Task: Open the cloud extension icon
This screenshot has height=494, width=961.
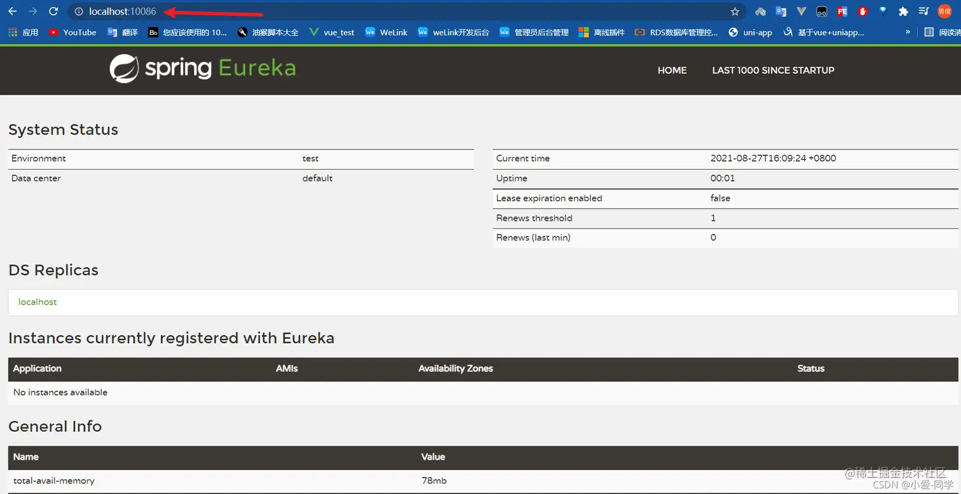Action: pyautogui.click(x=761, y=11)
